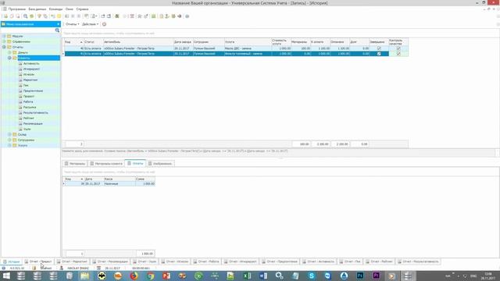Open Google Chrome from the taskbar
The image size is (500, 281).
point(150,276)
